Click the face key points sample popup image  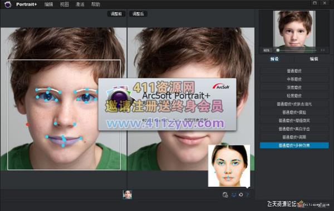(x=229, y=166)
